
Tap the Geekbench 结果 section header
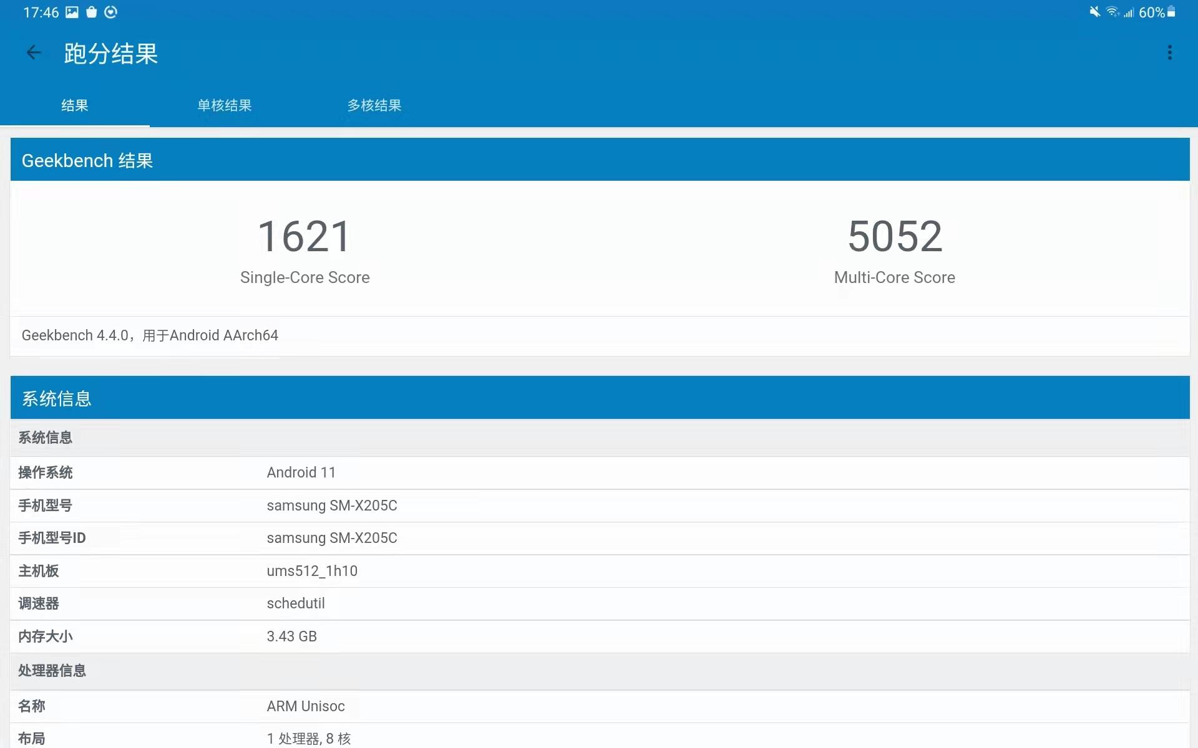tap(600, 160)
